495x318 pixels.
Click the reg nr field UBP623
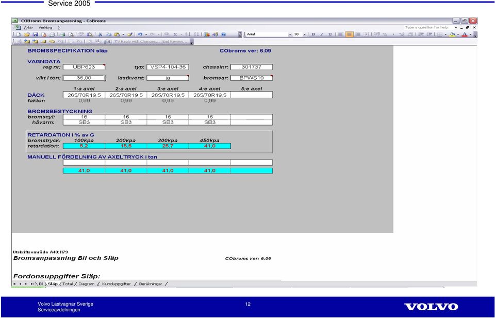[84, 67]
